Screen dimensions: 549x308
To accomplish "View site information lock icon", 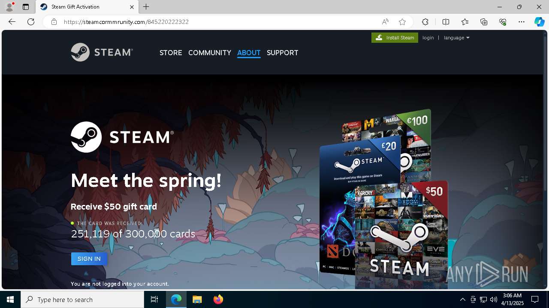I will pos(54,22).
